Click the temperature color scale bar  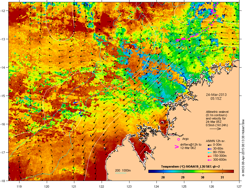click(191, 171)
